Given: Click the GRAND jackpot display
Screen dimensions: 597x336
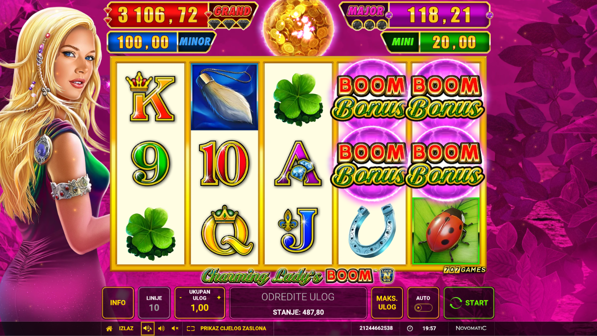Looking at the screenshot, I should click(182, 15).
